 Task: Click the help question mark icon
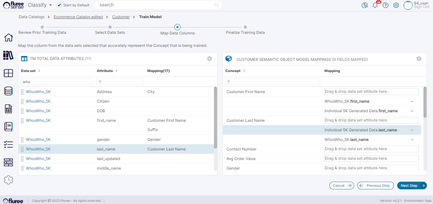pyautogui.click(x=385, y=5)
